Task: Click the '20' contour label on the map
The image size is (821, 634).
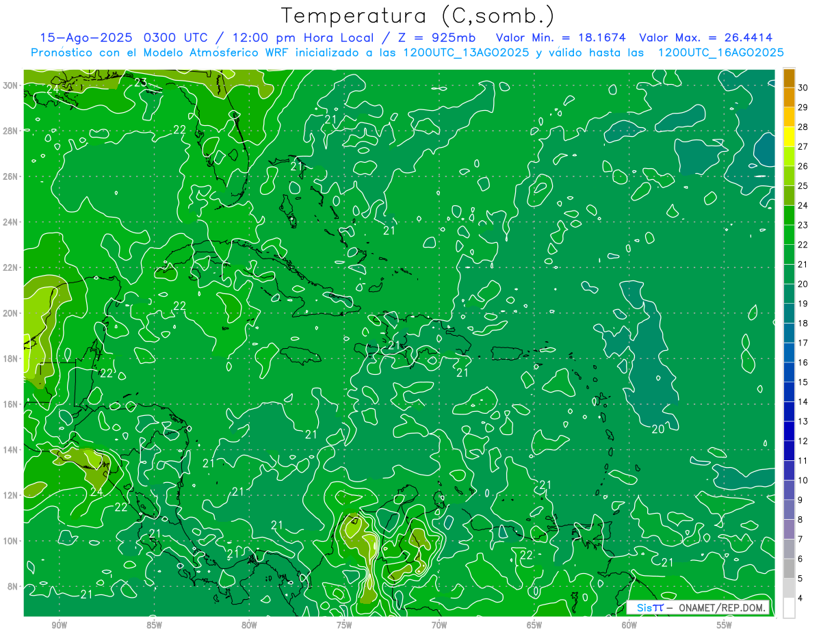Action: (658, 430)
